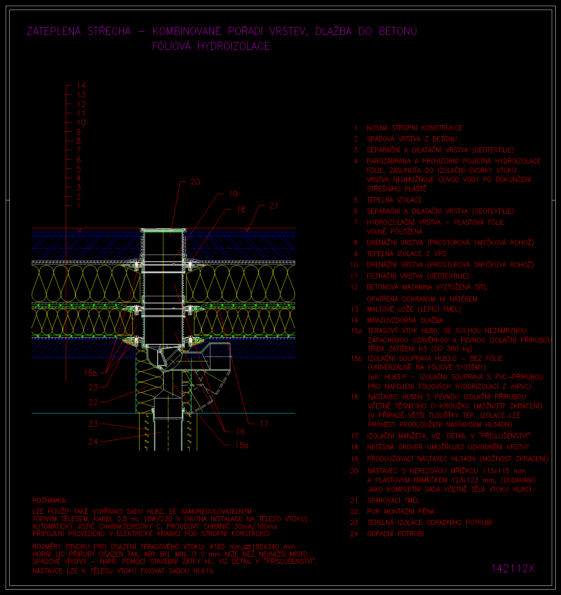Click legend text 'NÁSTAVEC S NEREZOVOU MŘÍŽKOU 115x115 mm'
561x595 pixels.
tap(446, 471)
